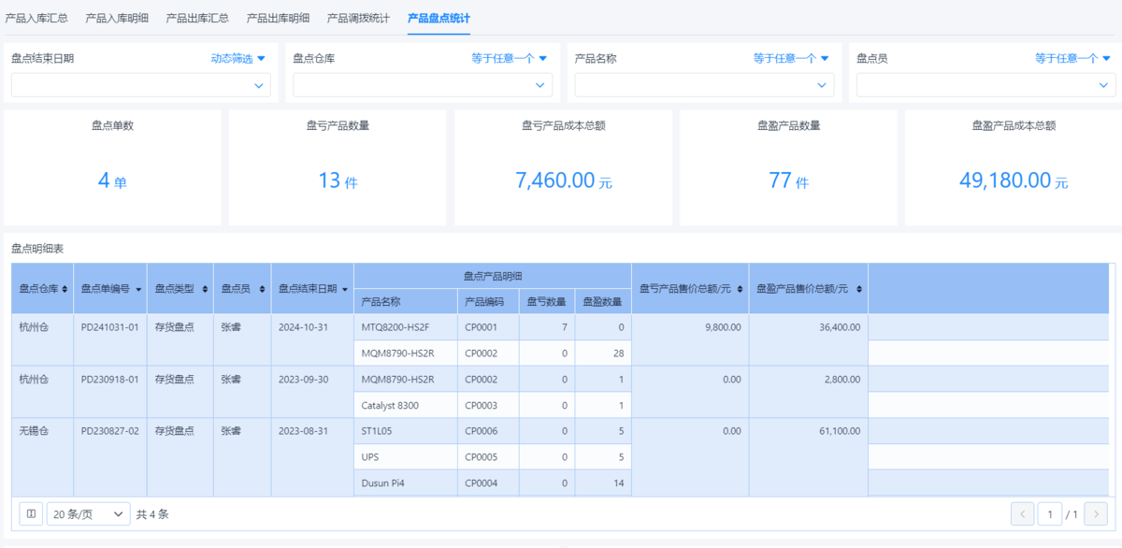Click the 49,180.00 元 盘盈 cost value
The width and height of the screenshot is (1122, 548).
click(1014, 180)
